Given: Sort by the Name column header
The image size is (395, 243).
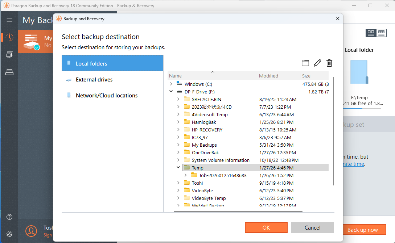Looking at the screenshot, I should click(x=212, y=76).
